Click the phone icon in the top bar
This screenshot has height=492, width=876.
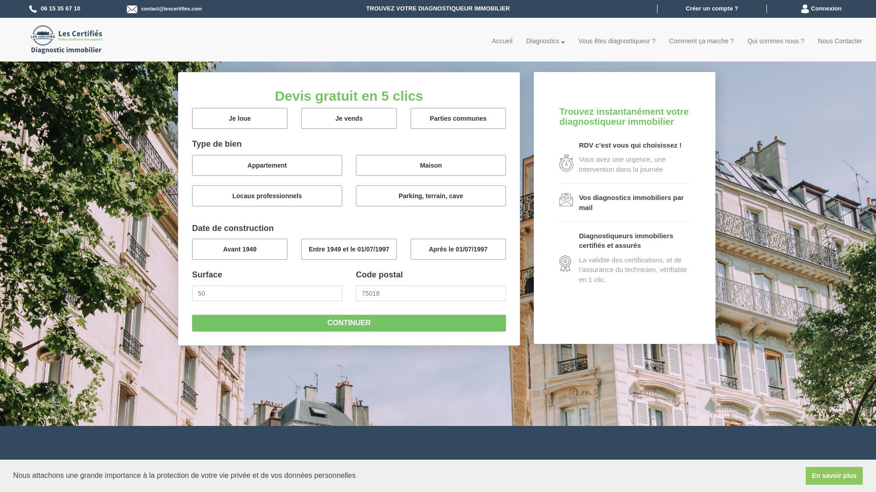coord(32,8)
